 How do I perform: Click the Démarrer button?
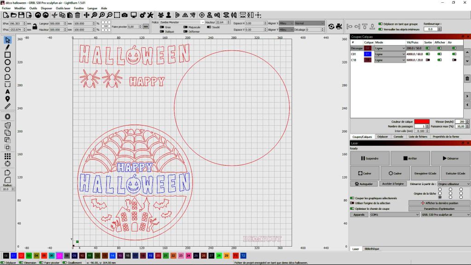click(451, 158)
